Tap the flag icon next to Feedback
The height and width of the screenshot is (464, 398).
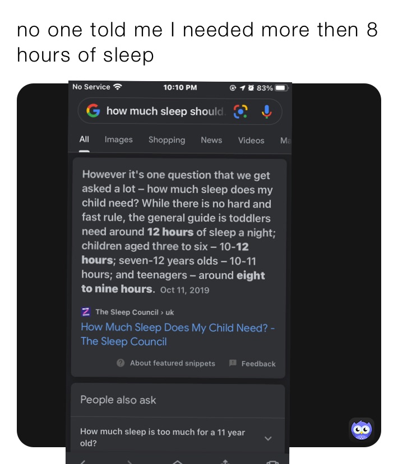coord(232,363)
